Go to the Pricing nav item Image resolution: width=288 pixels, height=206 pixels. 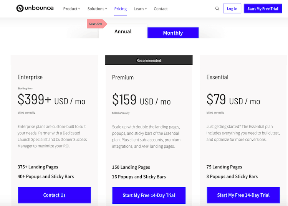[x=121, y=9]
